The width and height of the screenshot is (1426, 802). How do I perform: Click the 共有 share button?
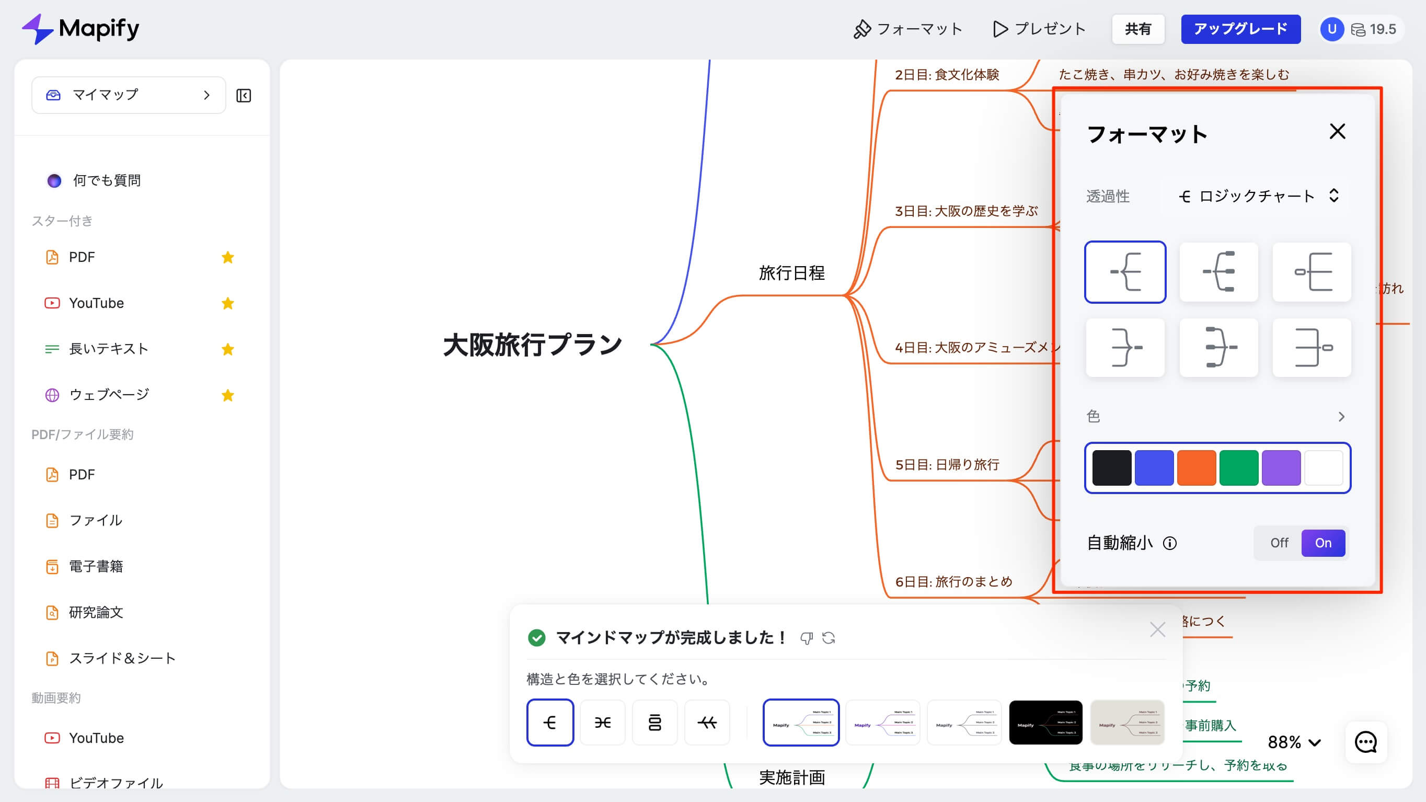click(x=1137, y=29)
